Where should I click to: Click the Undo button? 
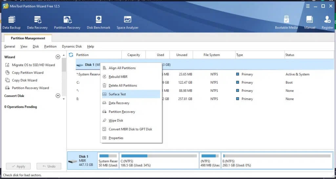49,166
